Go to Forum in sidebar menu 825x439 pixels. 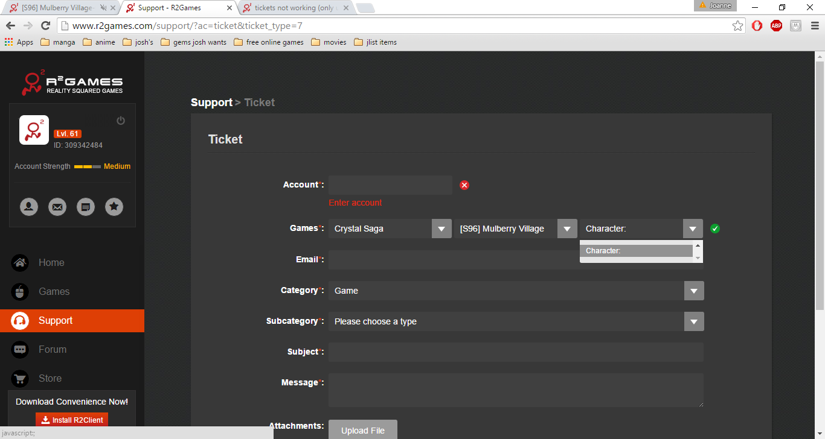pos(53,349)
